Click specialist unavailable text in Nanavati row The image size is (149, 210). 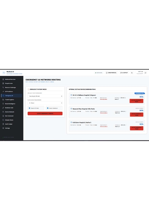(104, 113)
